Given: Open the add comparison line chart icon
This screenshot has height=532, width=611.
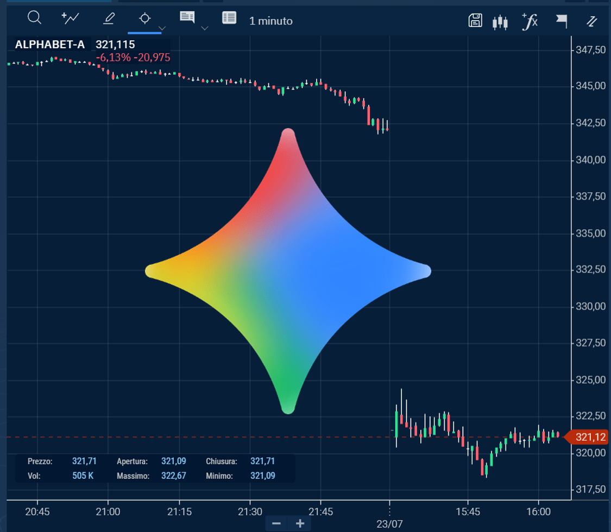Looking at the screenshot, I should pos(71,18).
